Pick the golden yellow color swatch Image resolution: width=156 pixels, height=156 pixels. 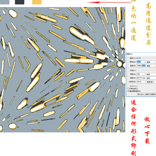37,2
